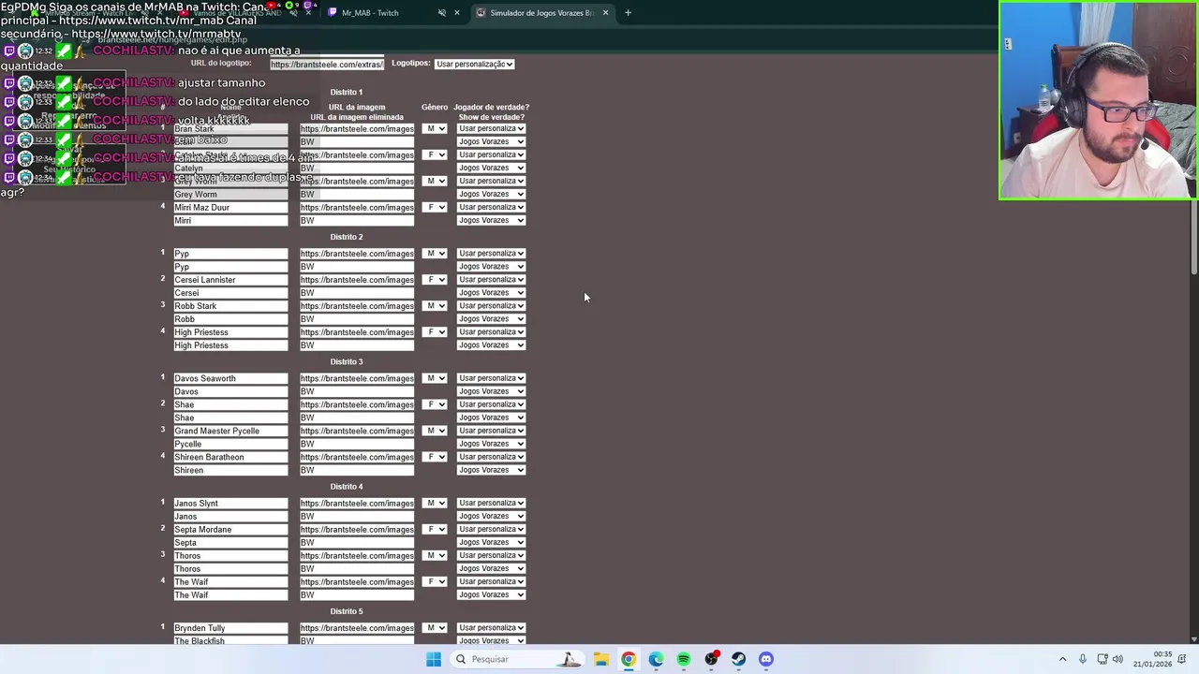Screen dimensions: 1199x674
Task: Open network settings from the tray
Action: click(1102, 659)
